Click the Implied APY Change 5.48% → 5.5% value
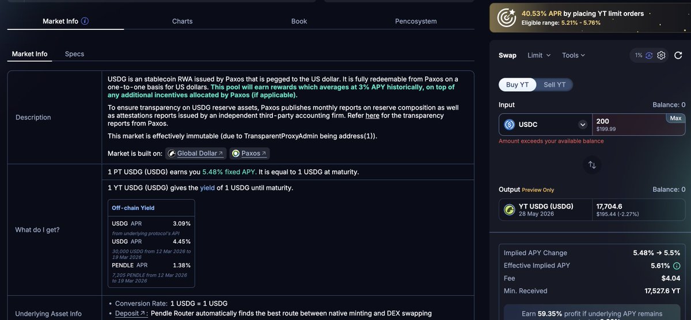This screenshot has height=320, width=691. (656, 253)
